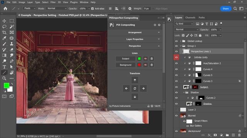
Task: Open the Window menu
Action: point(84,2)
